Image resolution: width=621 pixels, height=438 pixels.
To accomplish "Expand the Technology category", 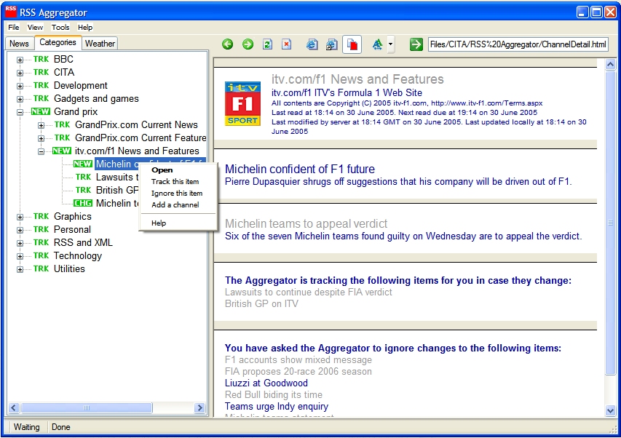I will click(x=20, y=256).
